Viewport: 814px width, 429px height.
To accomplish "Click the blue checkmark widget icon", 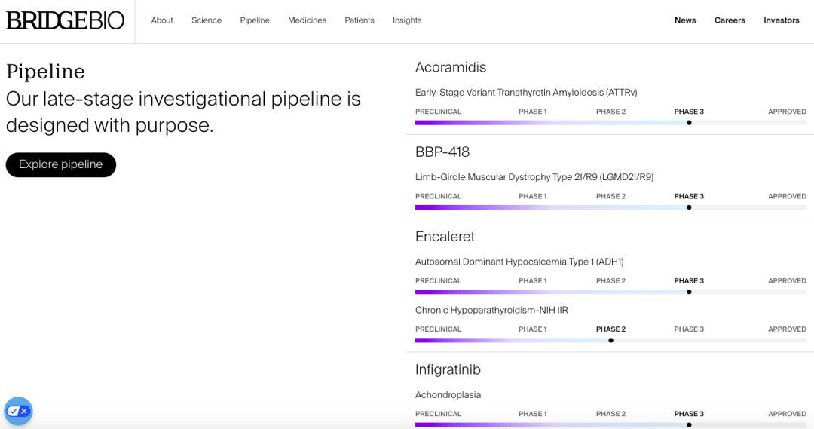I will point(18,411).
